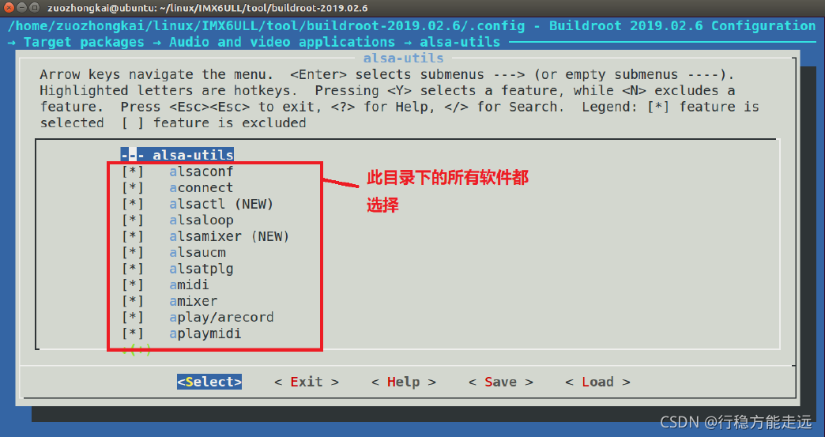Toggle the alsaucm option

click(133, 253)
